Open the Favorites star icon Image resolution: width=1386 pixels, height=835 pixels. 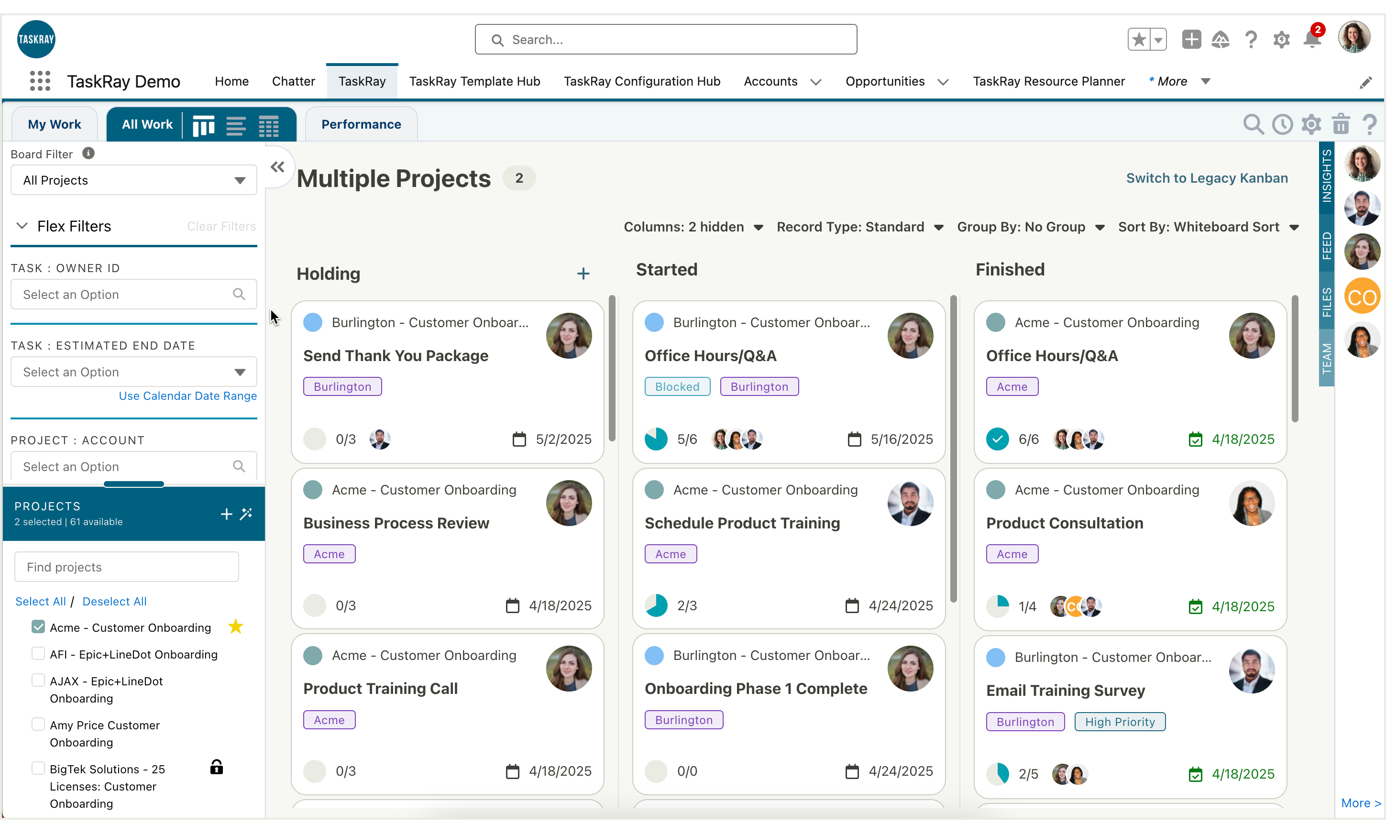(x=1139, y=39)
